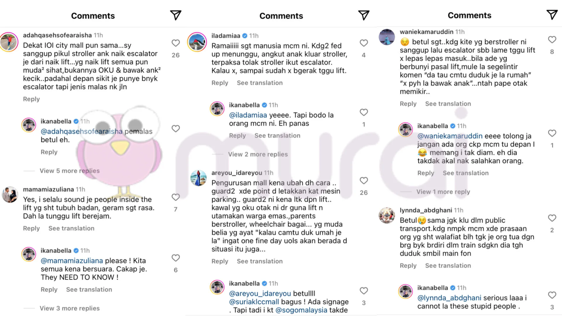
Task: Expand View 5 more replies
Action: [70, 171]
